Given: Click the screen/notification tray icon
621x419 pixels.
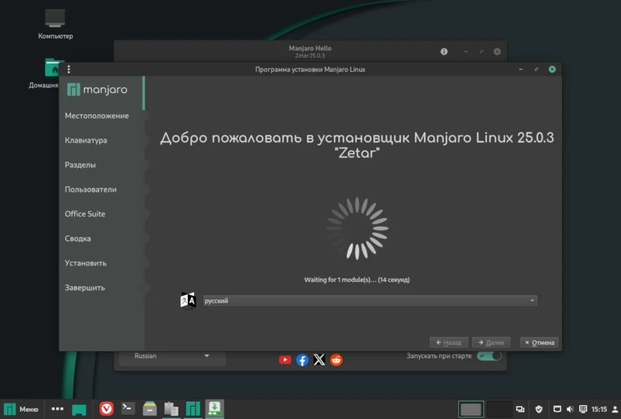Looking at the screenshot, I should point(557,409).
